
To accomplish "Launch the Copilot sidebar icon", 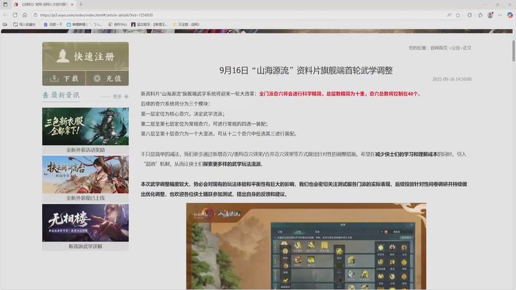I will [510, 15].
